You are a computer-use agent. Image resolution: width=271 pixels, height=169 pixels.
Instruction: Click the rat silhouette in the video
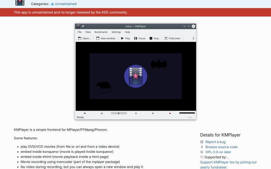pyautogui.click(x=104, y=87)
